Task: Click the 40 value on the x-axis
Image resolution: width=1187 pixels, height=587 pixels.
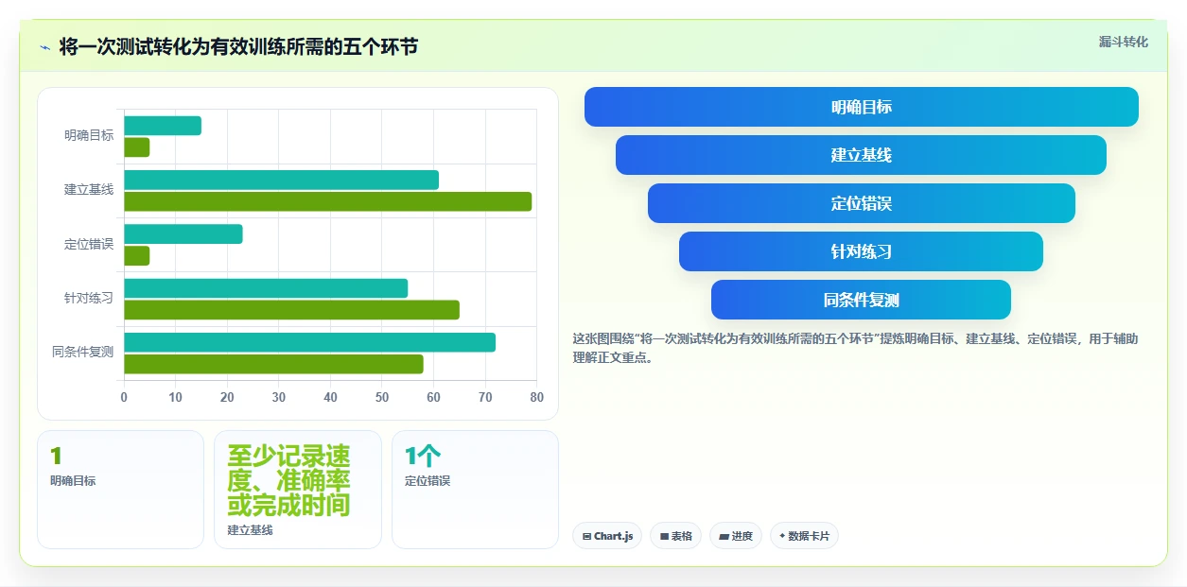Action: (x=330, y=398)
